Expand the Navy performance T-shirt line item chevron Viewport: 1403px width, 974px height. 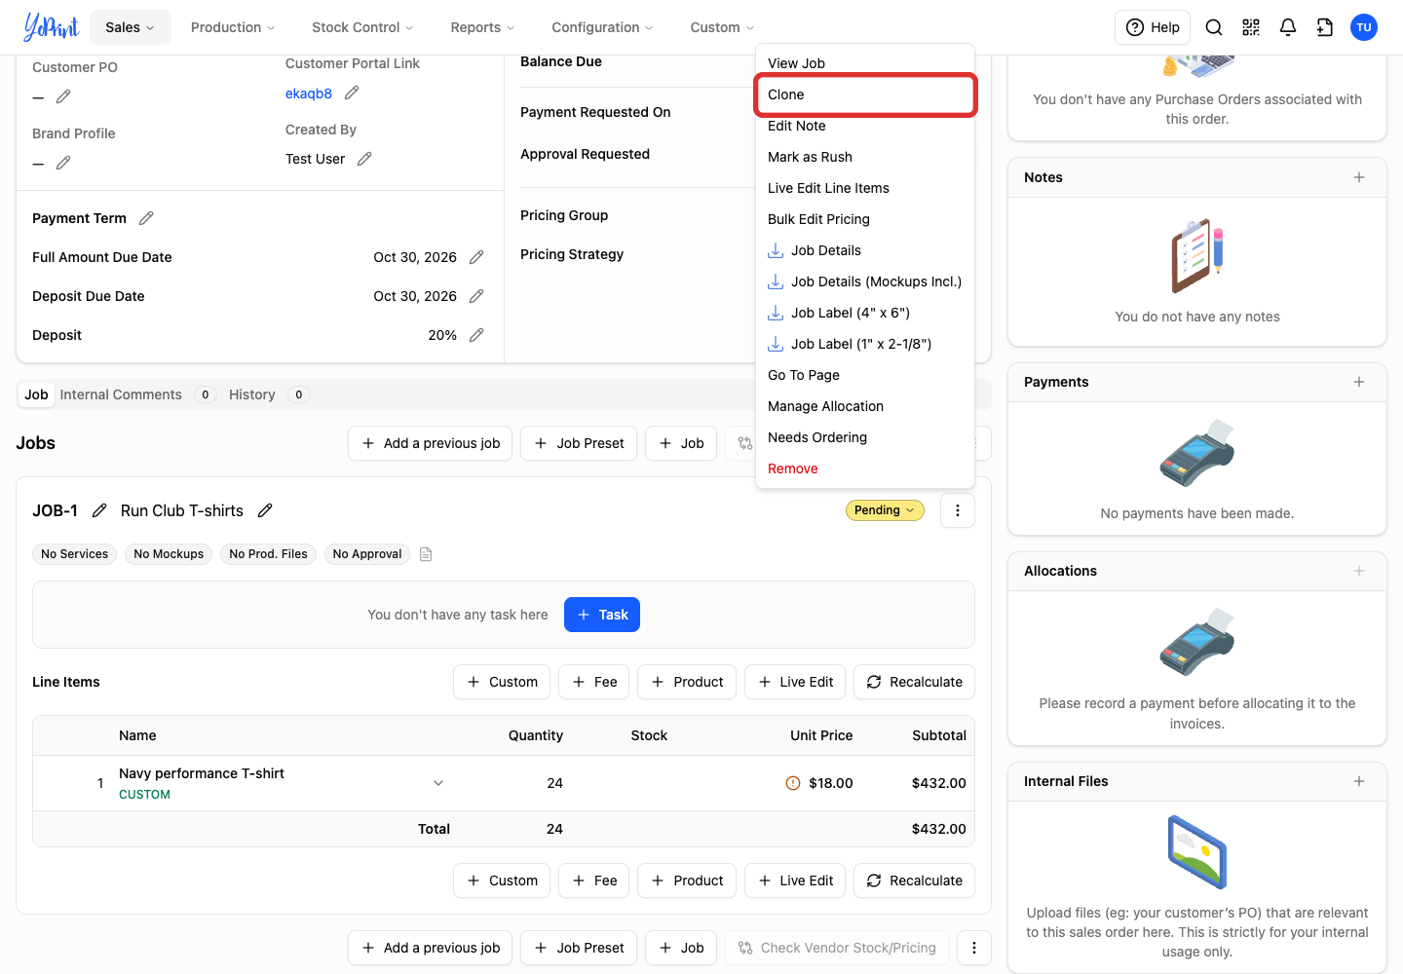click(438, 783)
